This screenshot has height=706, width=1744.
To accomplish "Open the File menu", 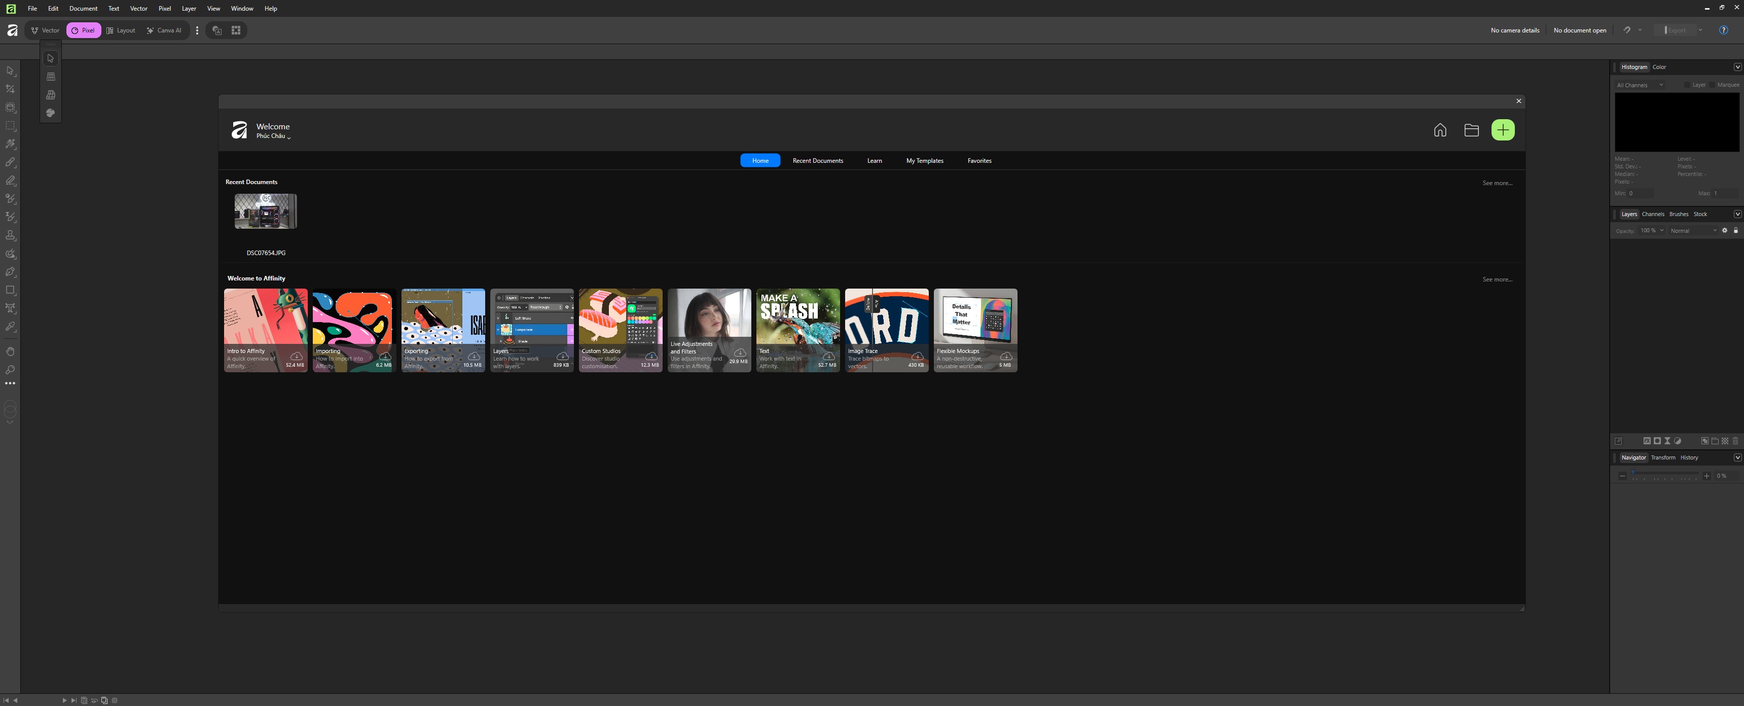I will (x=32, y=8).
